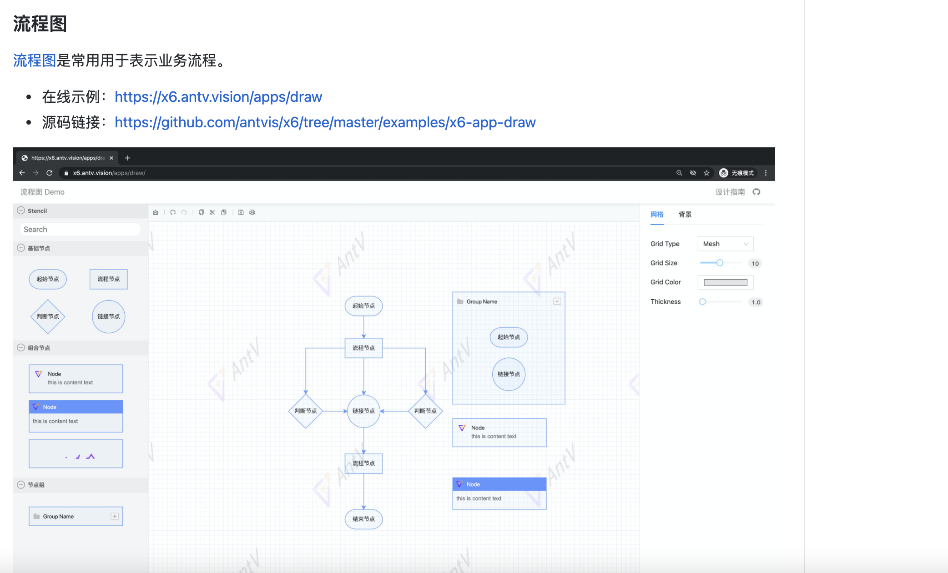Click the Thickness slider handle
The height and width of the screenshot is (573, 948).
pos(703,302)
